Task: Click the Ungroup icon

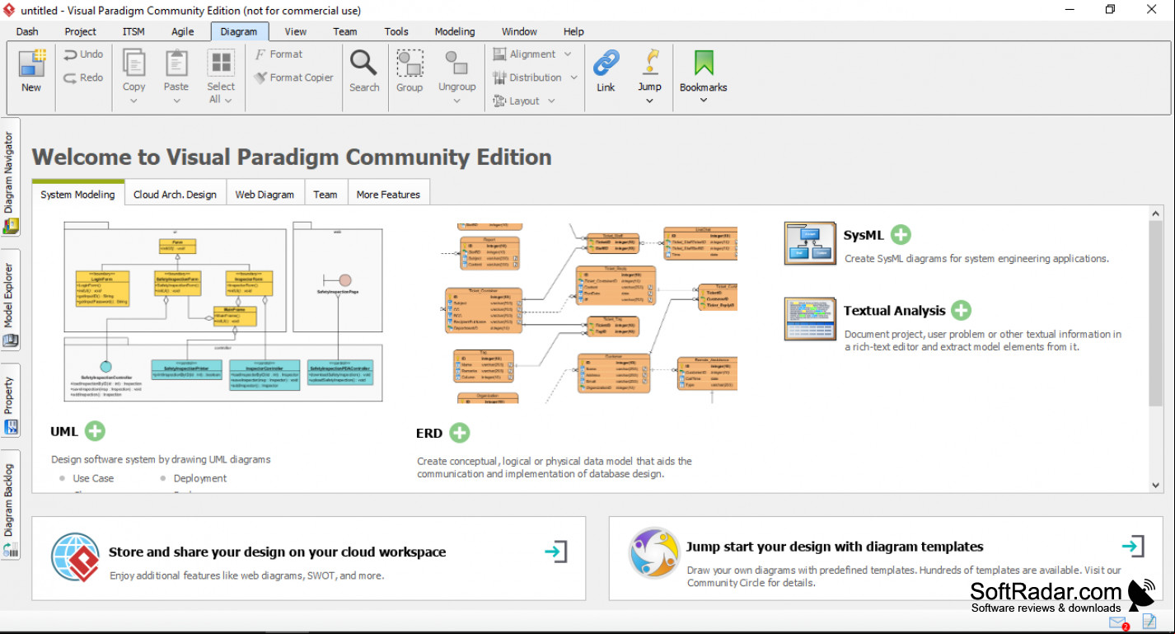Action: pos(456,63)
